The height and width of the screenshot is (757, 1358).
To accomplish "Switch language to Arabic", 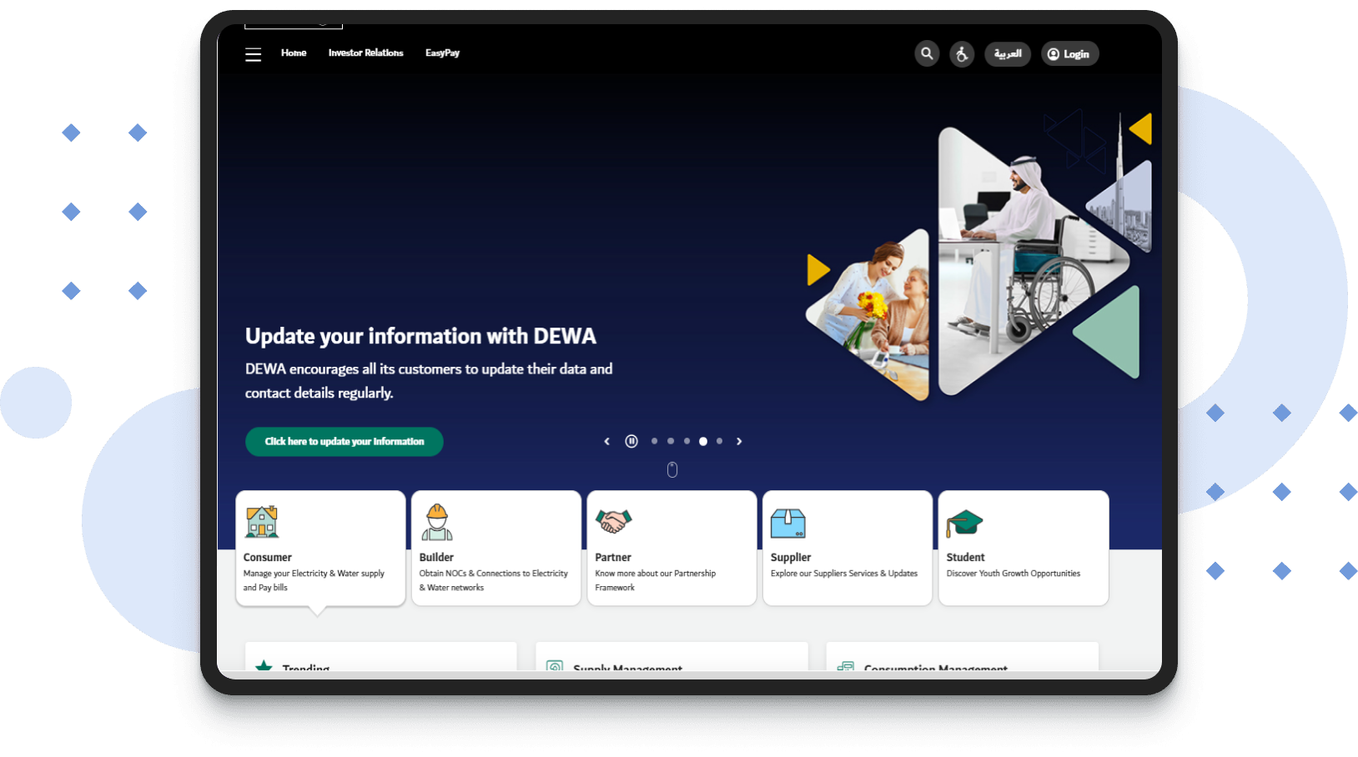I will (x=1008, y=53).
